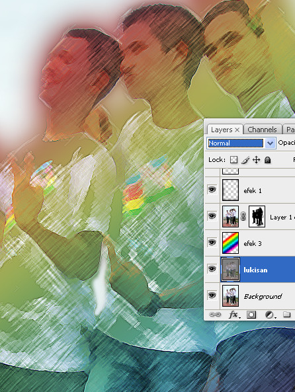Viewport: 295px width, 392px height.
Task: Select the efek 3 rainbow thumbnail
Action: (x=230, y=243)
